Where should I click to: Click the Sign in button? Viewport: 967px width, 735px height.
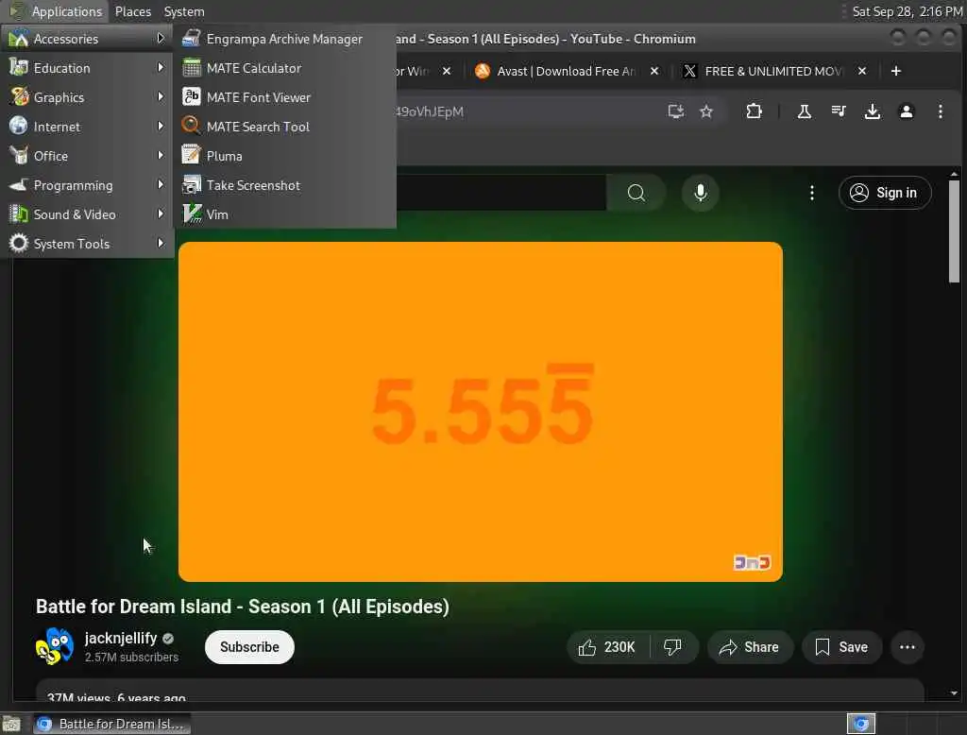point(884,193)
